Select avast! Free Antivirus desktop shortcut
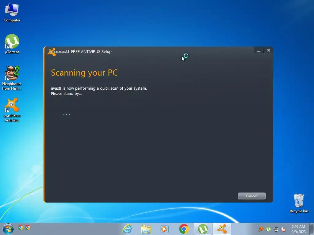The width and height of the screenshot is (314, 235). tap(12, 110)
